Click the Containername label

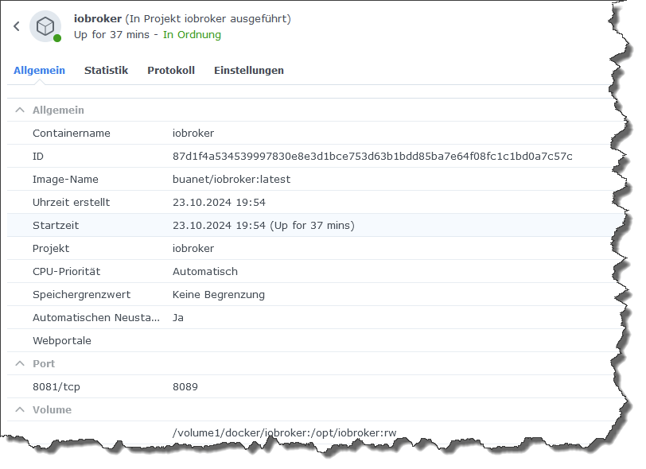point(72,134)
